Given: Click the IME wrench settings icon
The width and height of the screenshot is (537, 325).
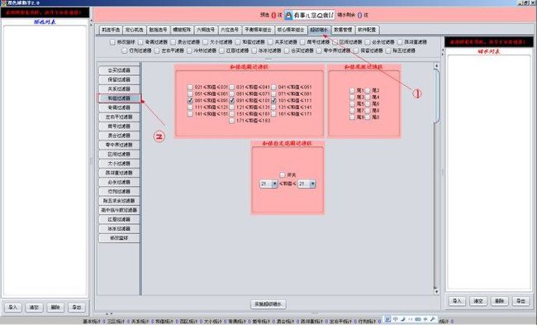Looking at the screenshot, I should point(433,319).
